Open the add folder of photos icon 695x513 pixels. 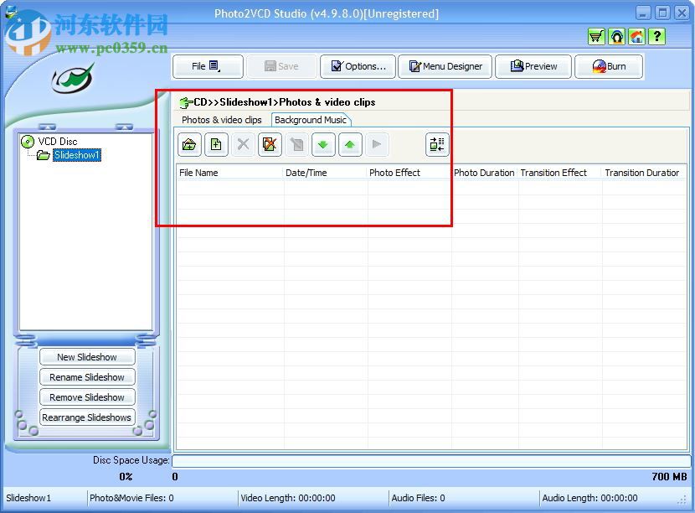(189, 144)
